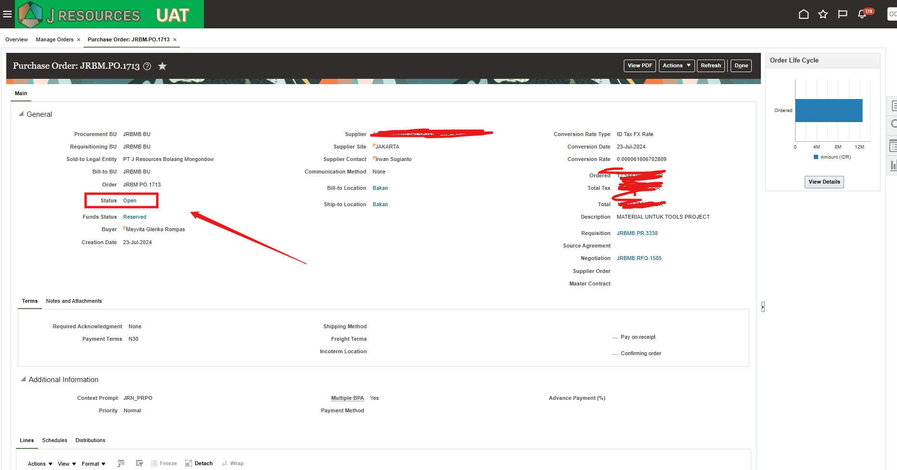Image resolution: width=897 pixels, height=470 pixels.
Task: Open the header Actions dropdown
Action: 676,66
